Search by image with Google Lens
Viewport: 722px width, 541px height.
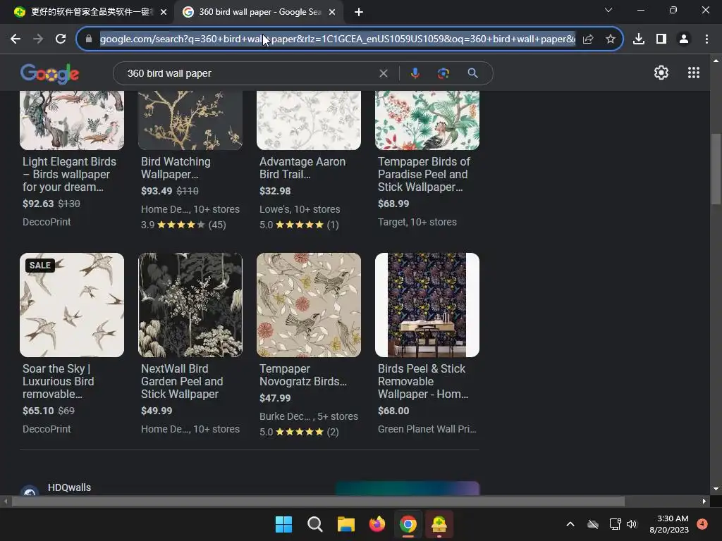tap(443, 73)
